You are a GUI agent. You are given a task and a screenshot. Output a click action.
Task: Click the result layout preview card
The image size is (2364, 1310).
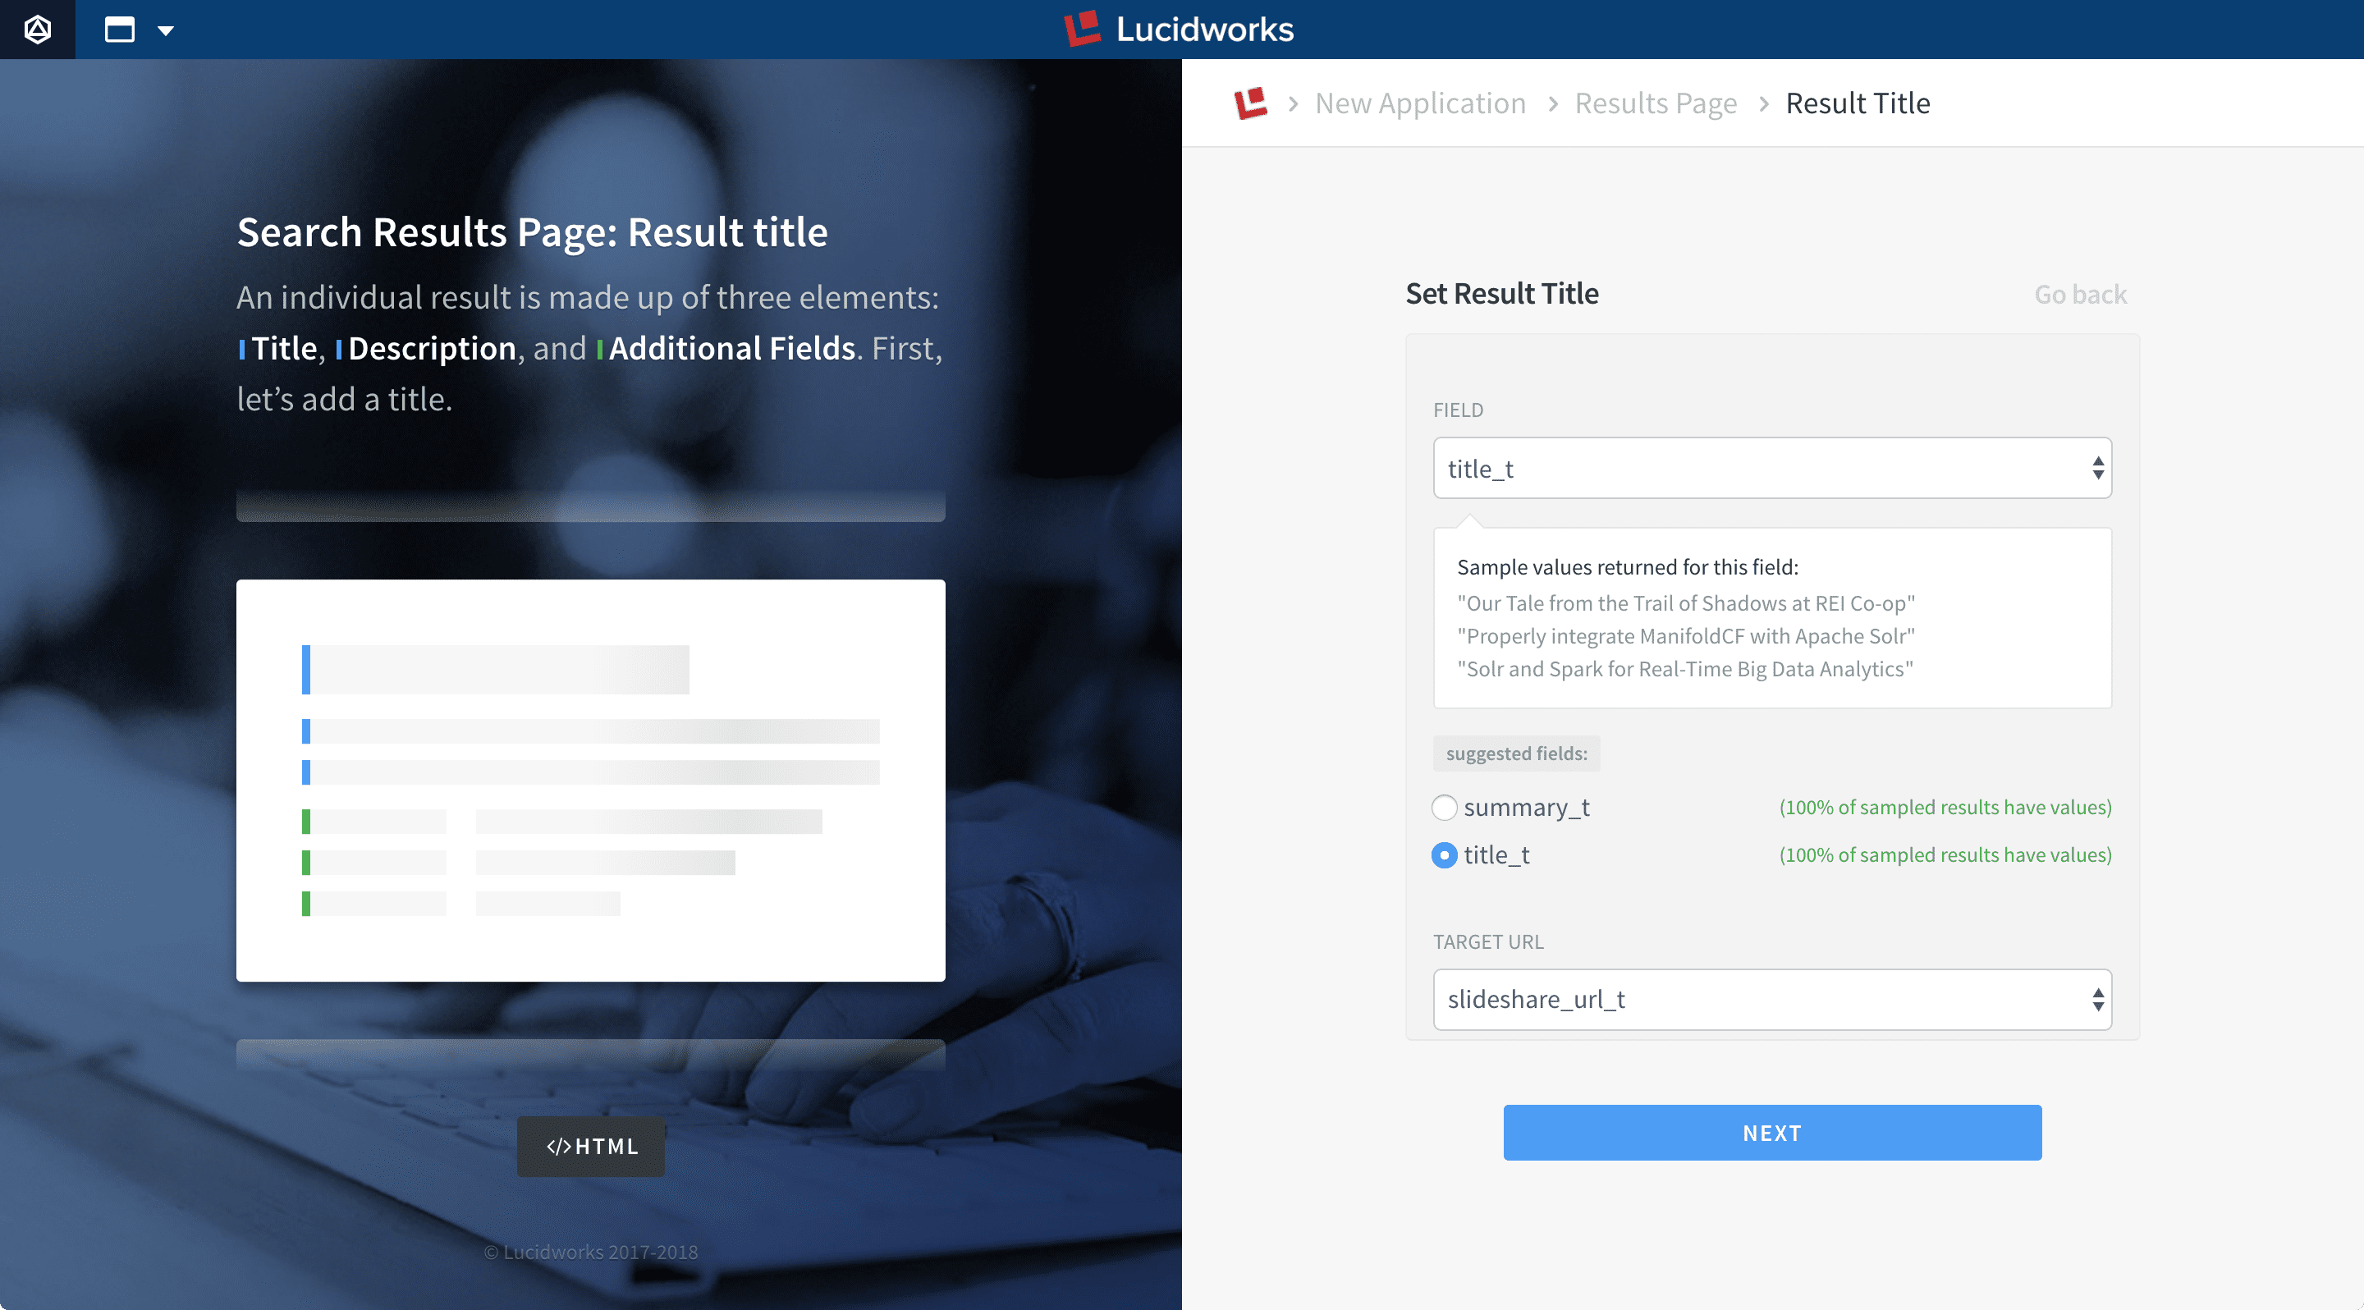point(591,781)
